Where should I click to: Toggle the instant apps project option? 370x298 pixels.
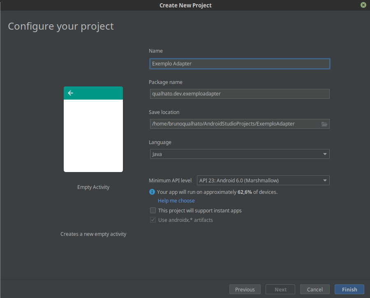click(x=153, y=210)
